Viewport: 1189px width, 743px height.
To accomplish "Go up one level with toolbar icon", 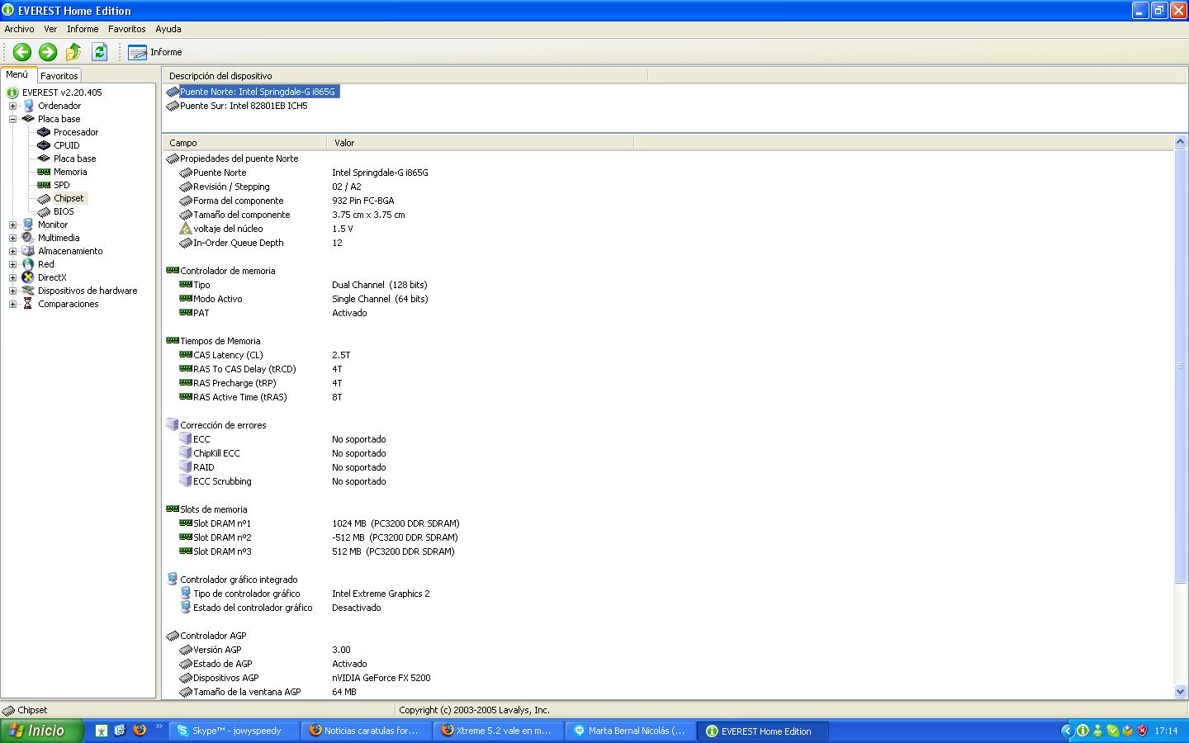I will click(73, 52).
